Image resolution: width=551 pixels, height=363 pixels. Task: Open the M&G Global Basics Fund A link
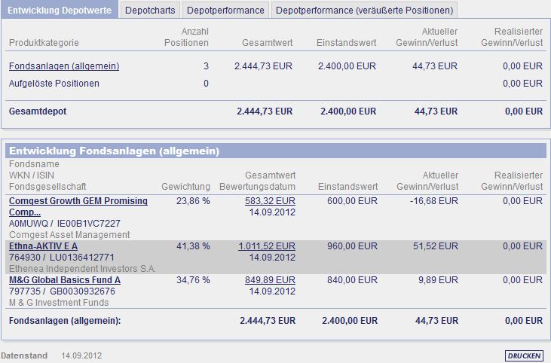point(65,280)
